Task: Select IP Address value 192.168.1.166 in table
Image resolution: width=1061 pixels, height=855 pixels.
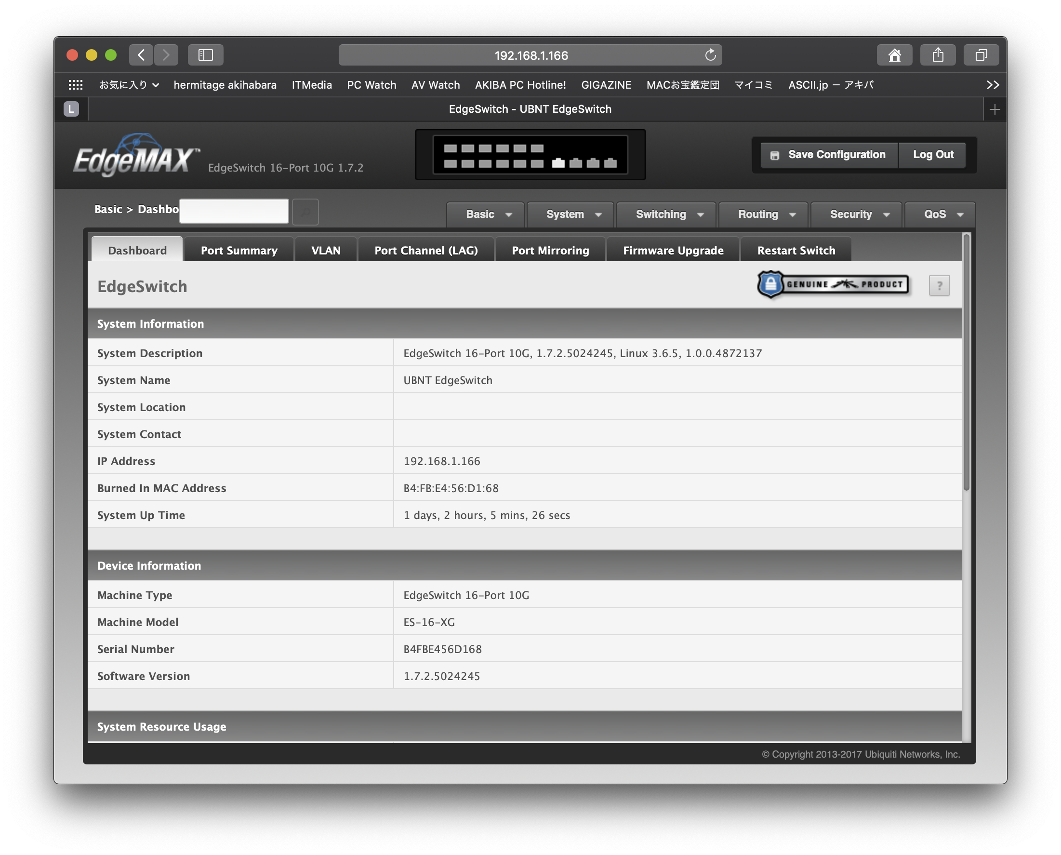Action: click(x=442, y=461)
